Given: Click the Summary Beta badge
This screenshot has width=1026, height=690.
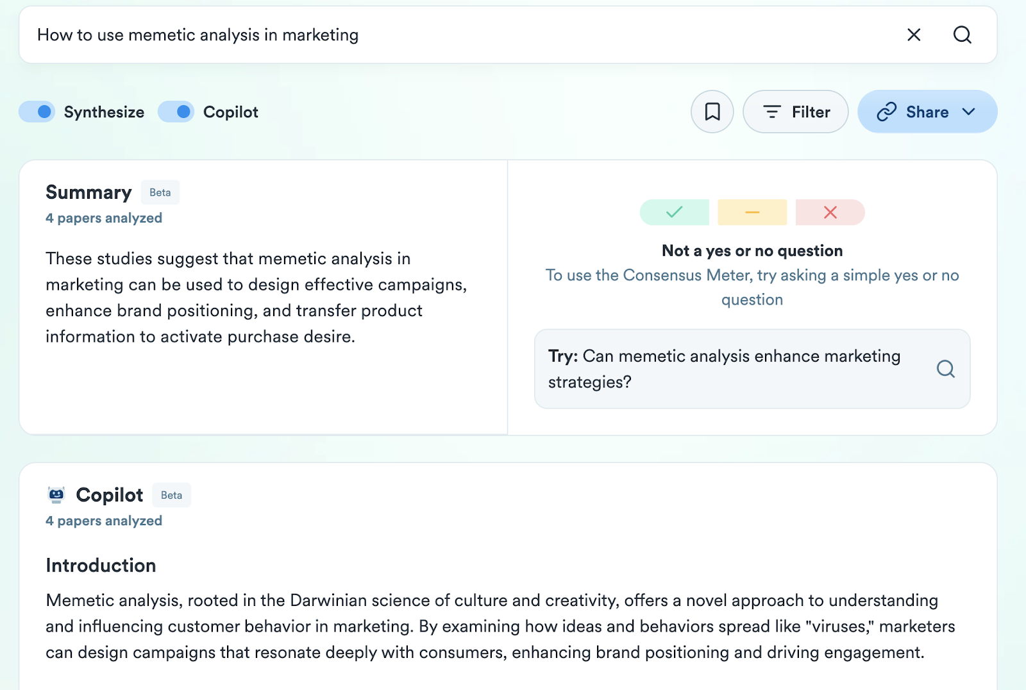Looking at the screenshot, I should 160,192.
